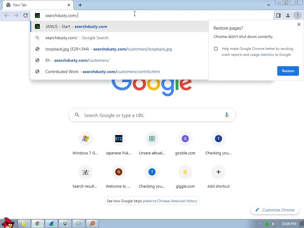Show hidden system tray icons

coord(259,224)
